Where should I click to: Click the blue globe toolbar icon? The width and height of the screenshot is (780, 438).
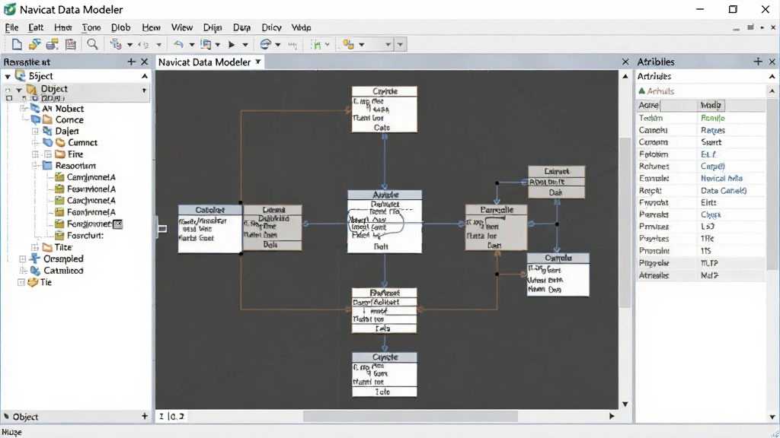(x=266, y=44)
